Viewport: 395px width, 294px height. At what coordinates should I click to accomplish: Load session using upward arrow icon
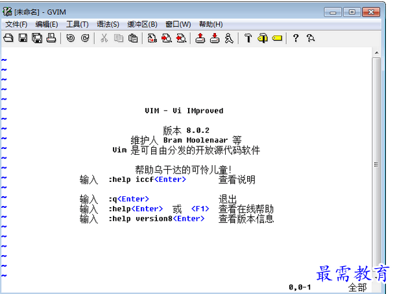point(200,38)
